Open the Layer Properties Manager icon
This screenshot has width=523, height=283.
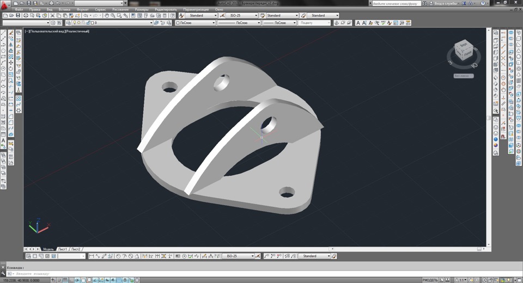tap(69, 23)
